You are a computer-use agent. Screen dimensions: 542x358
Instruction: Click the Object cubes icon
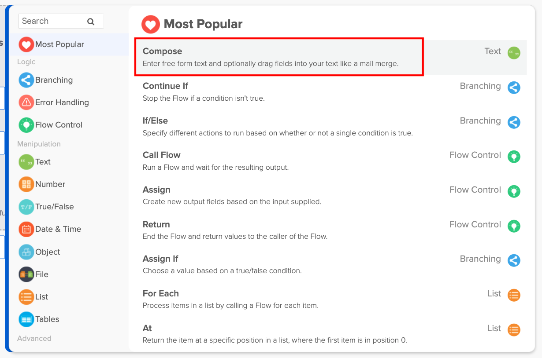[26, 252]
